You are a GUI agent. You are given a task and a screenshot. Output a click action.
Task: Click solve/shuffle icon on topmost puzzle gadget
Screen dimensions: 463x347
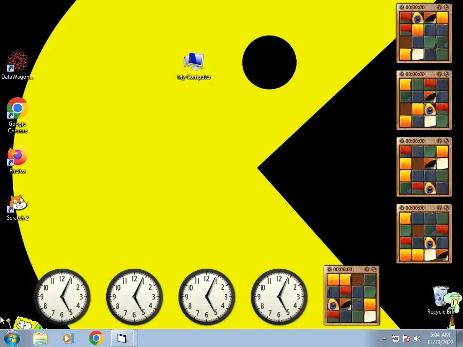click(446, 7)
